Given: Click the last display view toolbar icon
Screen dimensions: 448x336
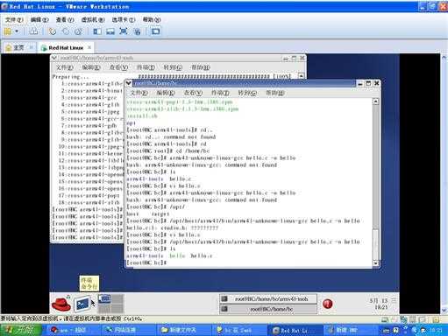Looking at the screenshot, I should pyautogui.click(x=155, y=31).
